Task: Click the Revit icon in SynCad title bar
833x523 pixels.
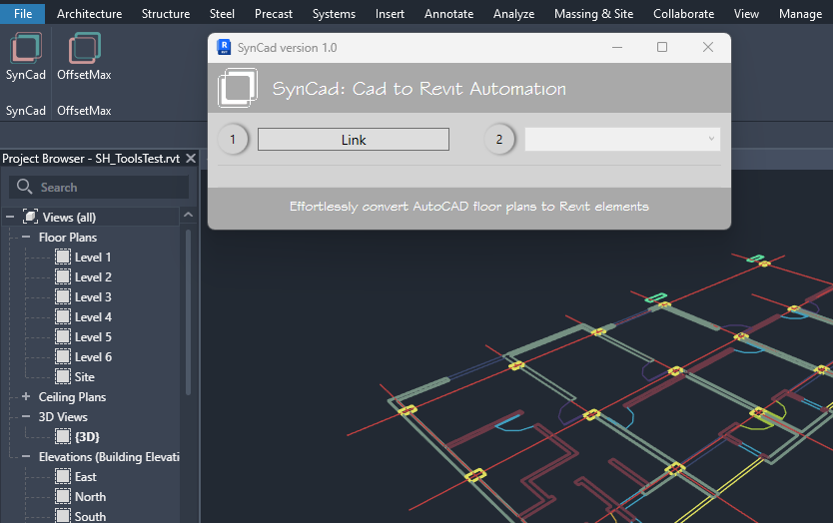Action: coord(224,47)
